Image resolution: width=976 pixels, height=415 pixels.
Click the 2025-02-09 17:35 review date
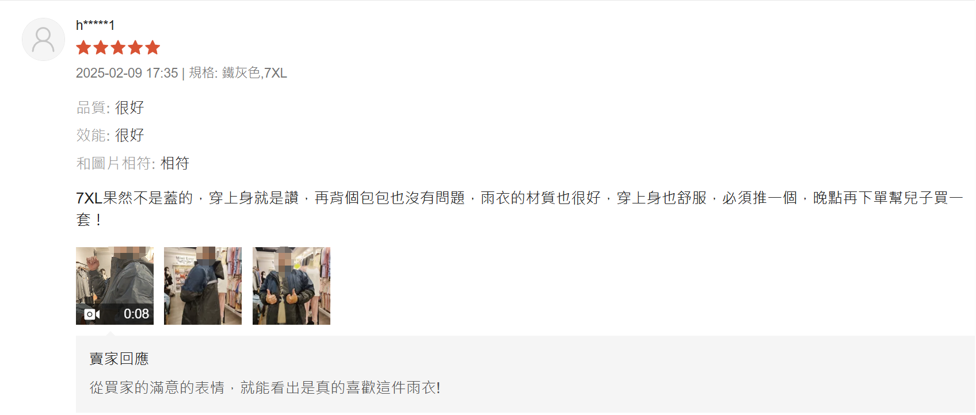click(127, 73)
